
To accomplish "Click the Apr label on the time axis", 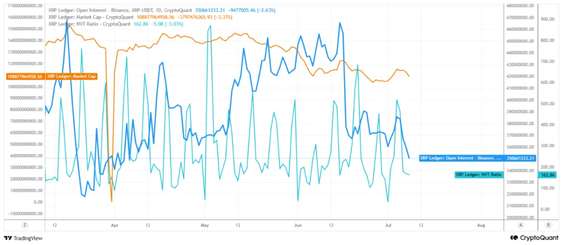I will (115, 225).
